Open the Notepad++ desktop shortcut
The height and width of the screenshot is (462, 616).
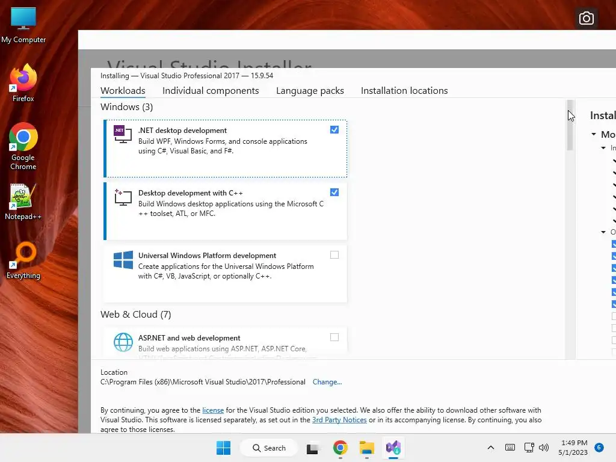(23, 202)
